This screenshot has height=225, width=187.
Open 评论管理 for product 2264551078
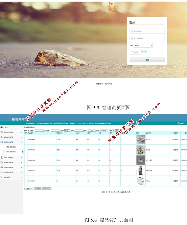coord(175,150)
